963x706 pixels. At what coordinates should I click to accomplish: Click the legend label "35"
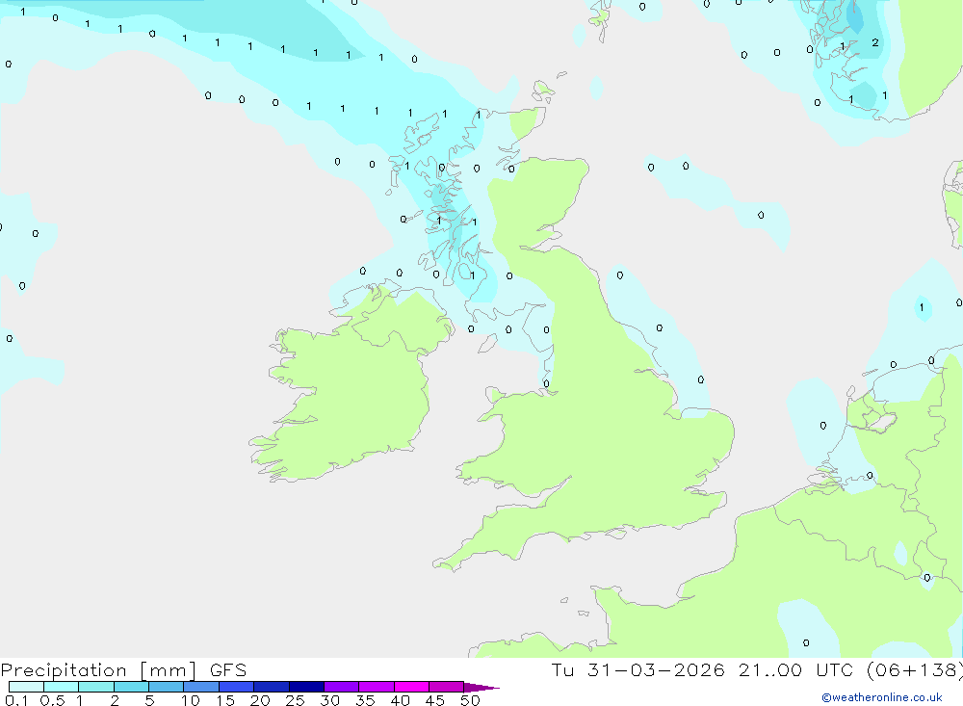365,700
